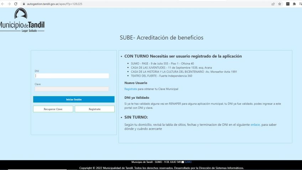Click into the DNI input field

click(72, 76)
